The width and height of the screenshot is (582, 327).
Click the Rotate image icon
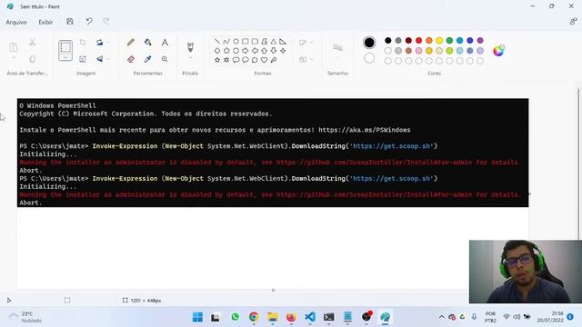point(99,43)
